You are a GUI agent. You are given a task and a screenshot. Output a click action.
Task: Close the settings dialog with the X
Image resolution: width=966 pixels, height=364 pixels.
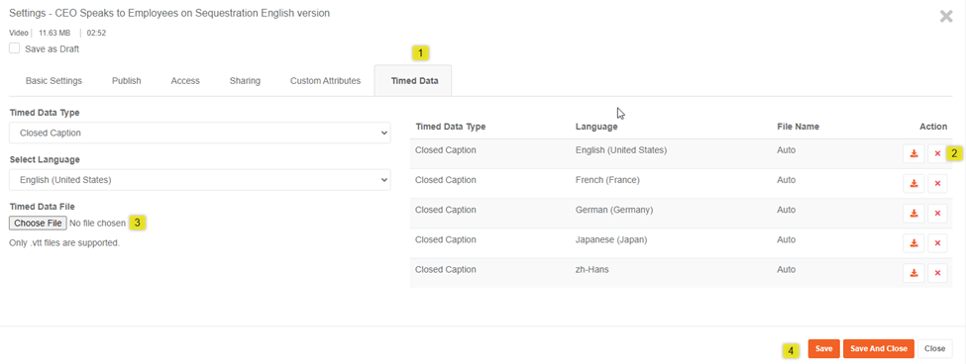(945, 17)
